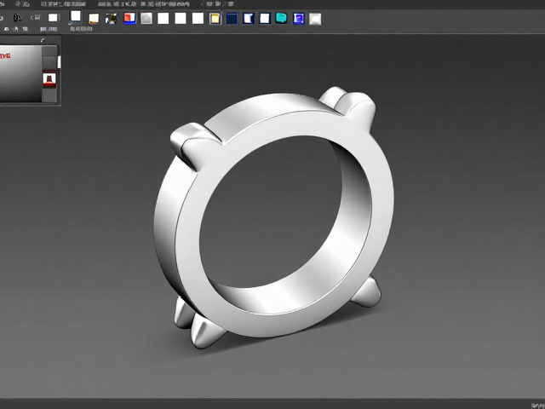
Task: Click the multicolored dark toolbar icon
Action: (111, 19)
